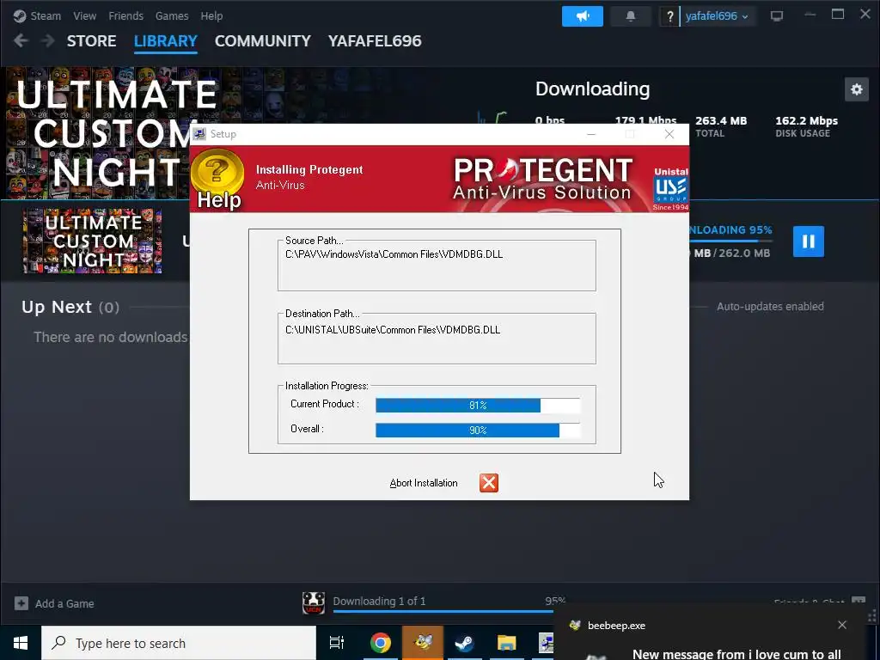Open the Games menu in Steam
880x660 pixels.
(172, 15)
